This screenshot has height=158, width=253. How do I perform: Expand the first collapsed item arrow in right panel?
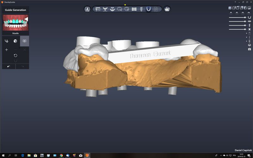(x=246, y=33)
